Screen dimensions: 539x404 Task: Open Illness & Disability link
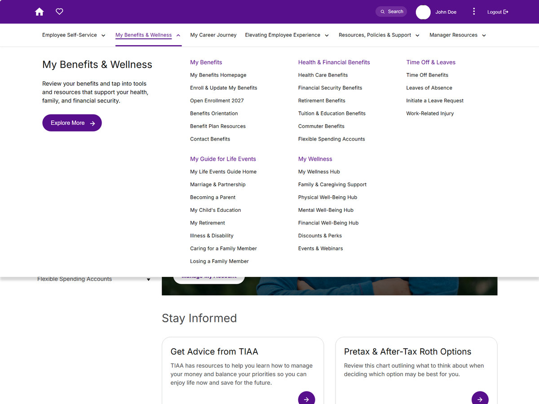click(212, 236)
